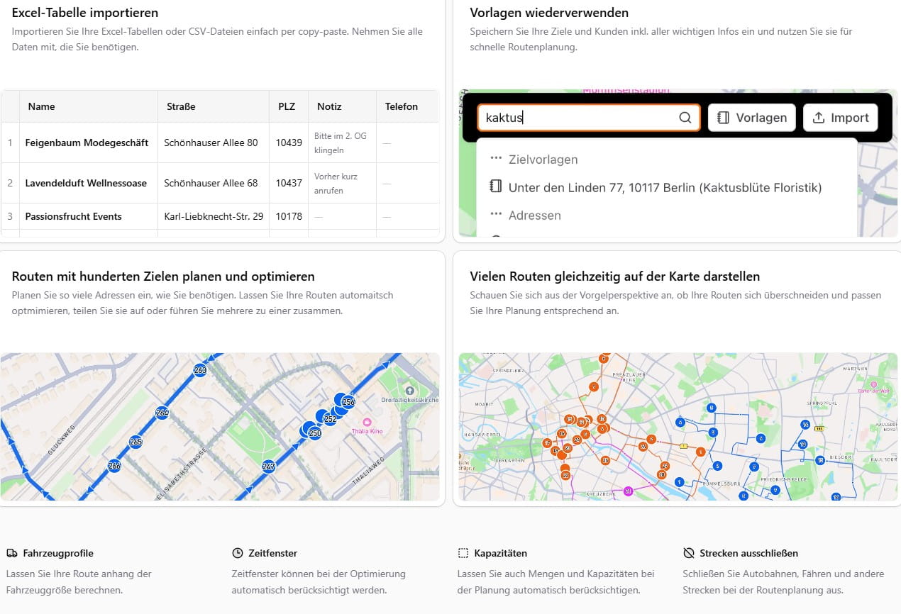Select route stop marker 256 on the map
This screenshot has width=901, height=614.
348,402
